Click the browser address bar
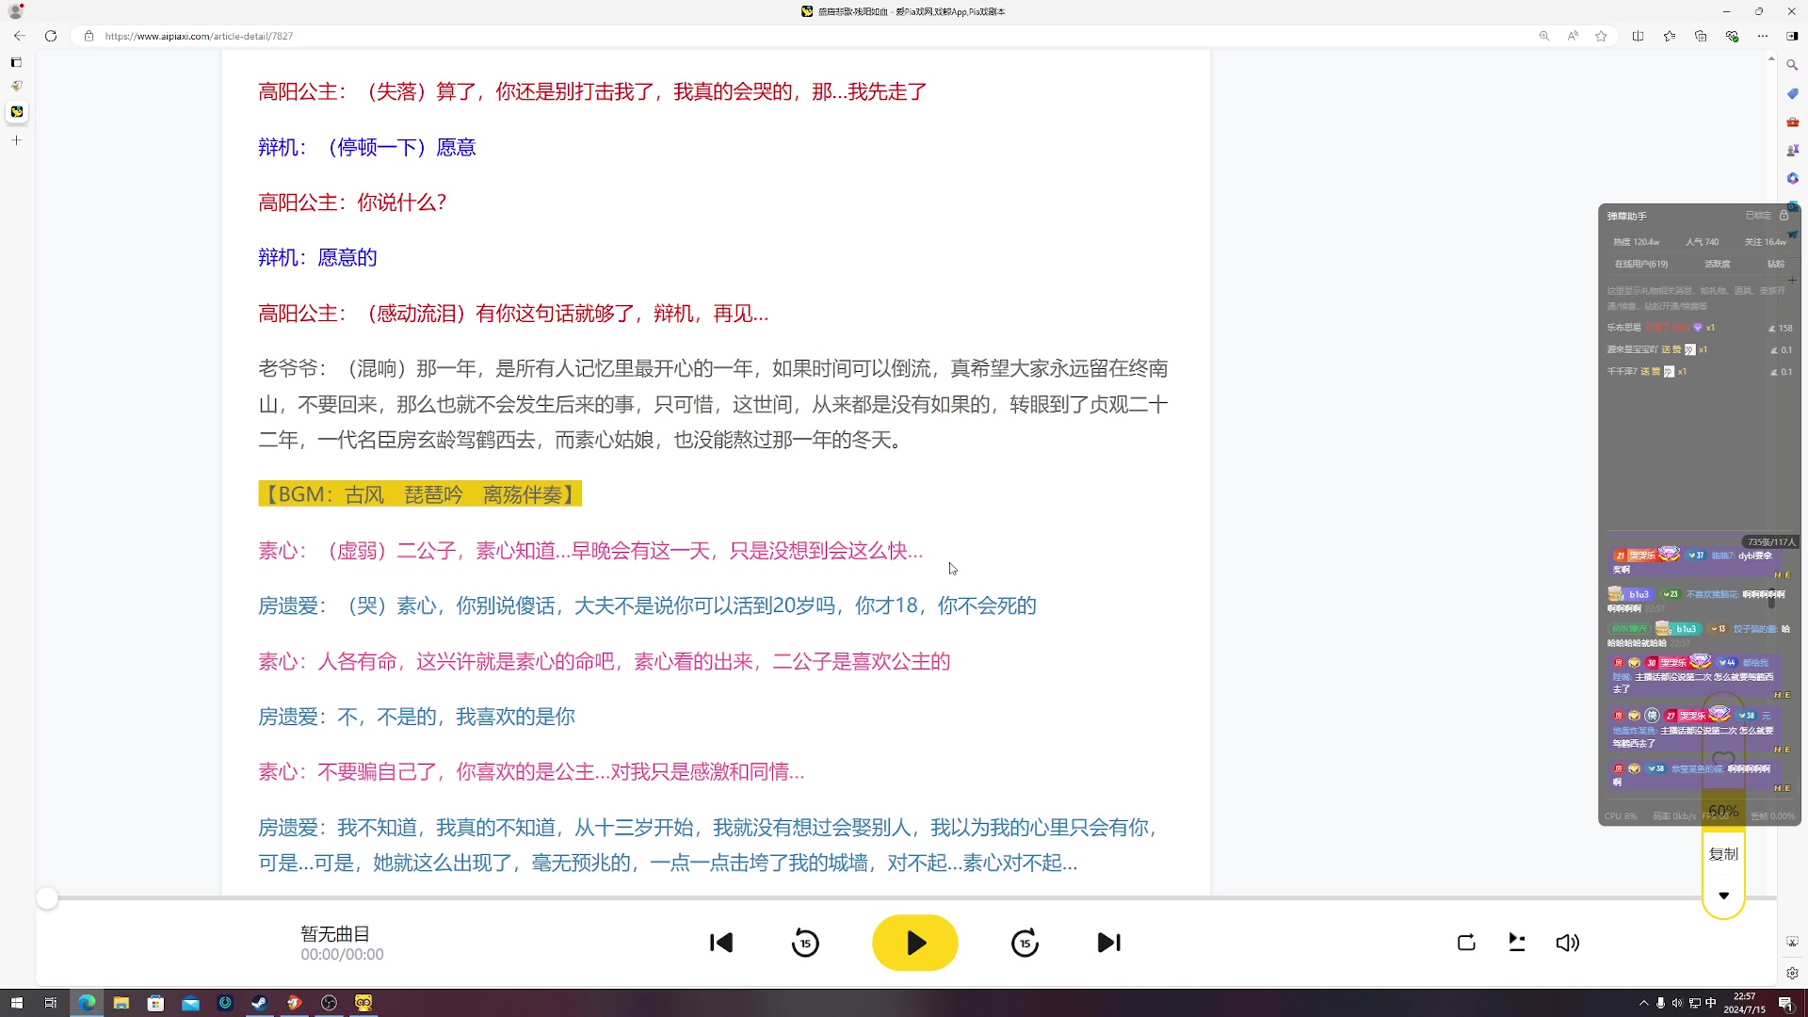This screenshot has height=1017, width=1808. pyautogui.click(x=377, y=36)
